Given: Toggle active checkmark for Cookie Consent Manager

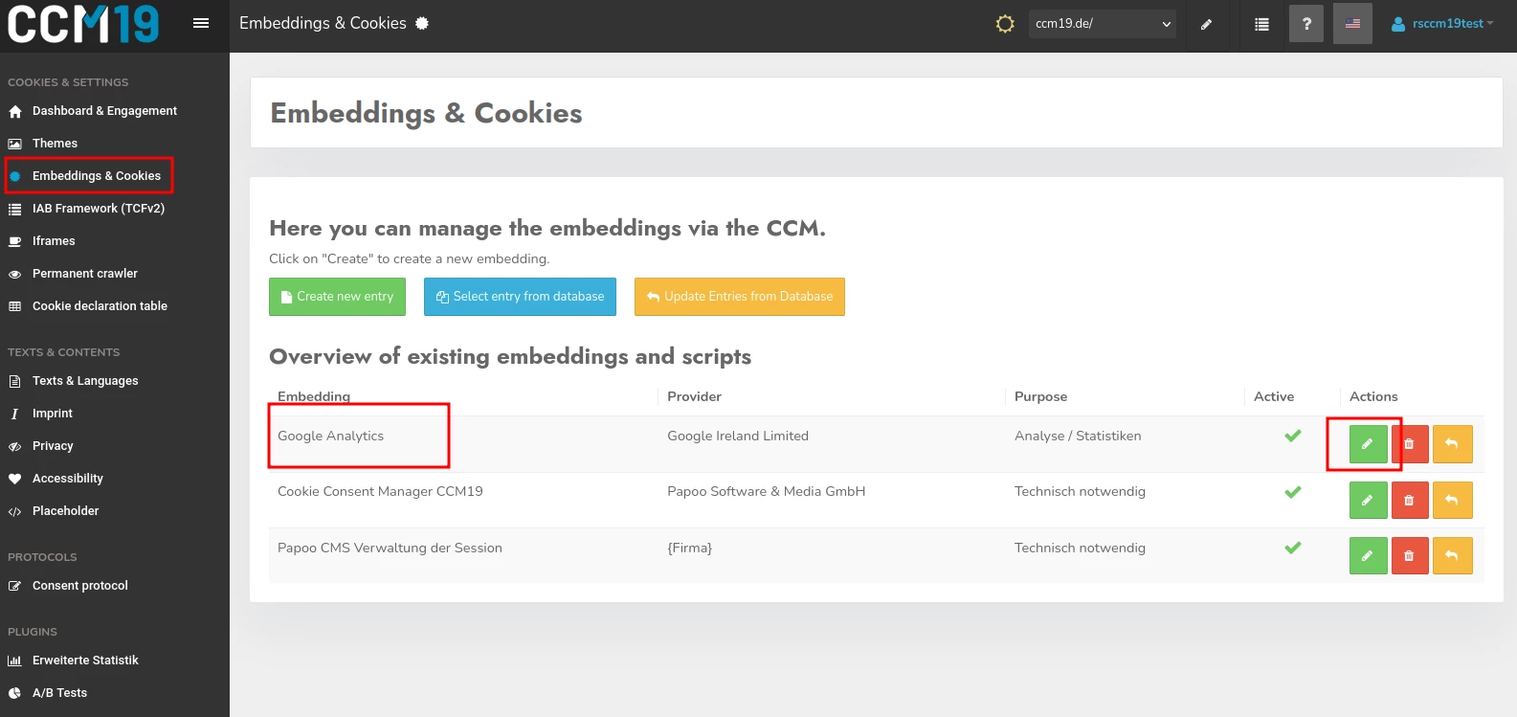Looking at the screenshot, I should [1292, 492].
